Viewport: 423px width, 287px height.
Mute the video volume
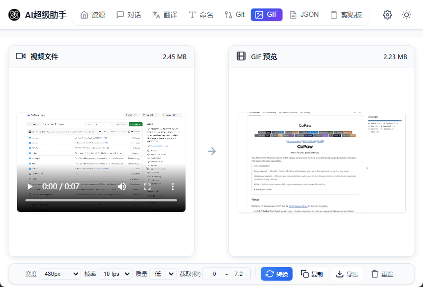pos(122,187)
